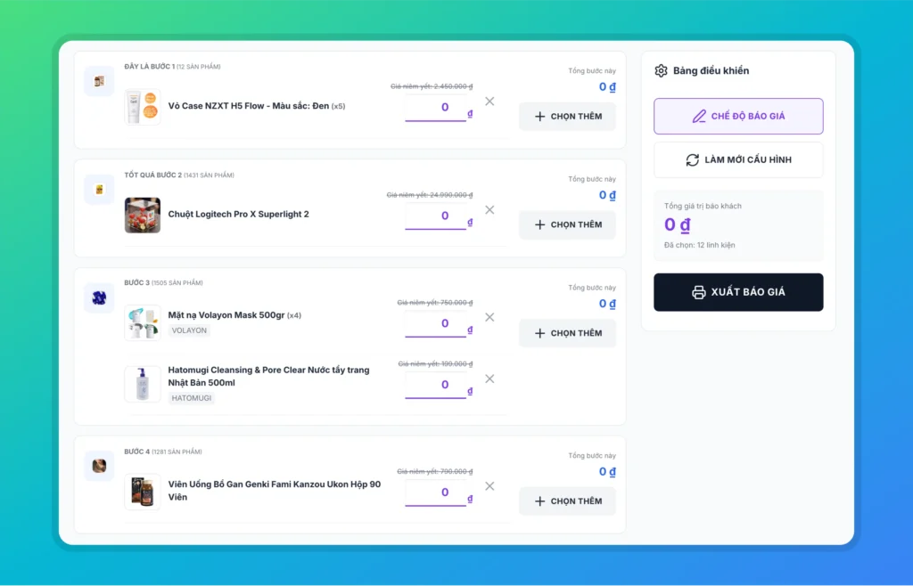
Task: Remove the Vỏ Case NZXT H5 Flow item
Action: [x=489, y=102]
